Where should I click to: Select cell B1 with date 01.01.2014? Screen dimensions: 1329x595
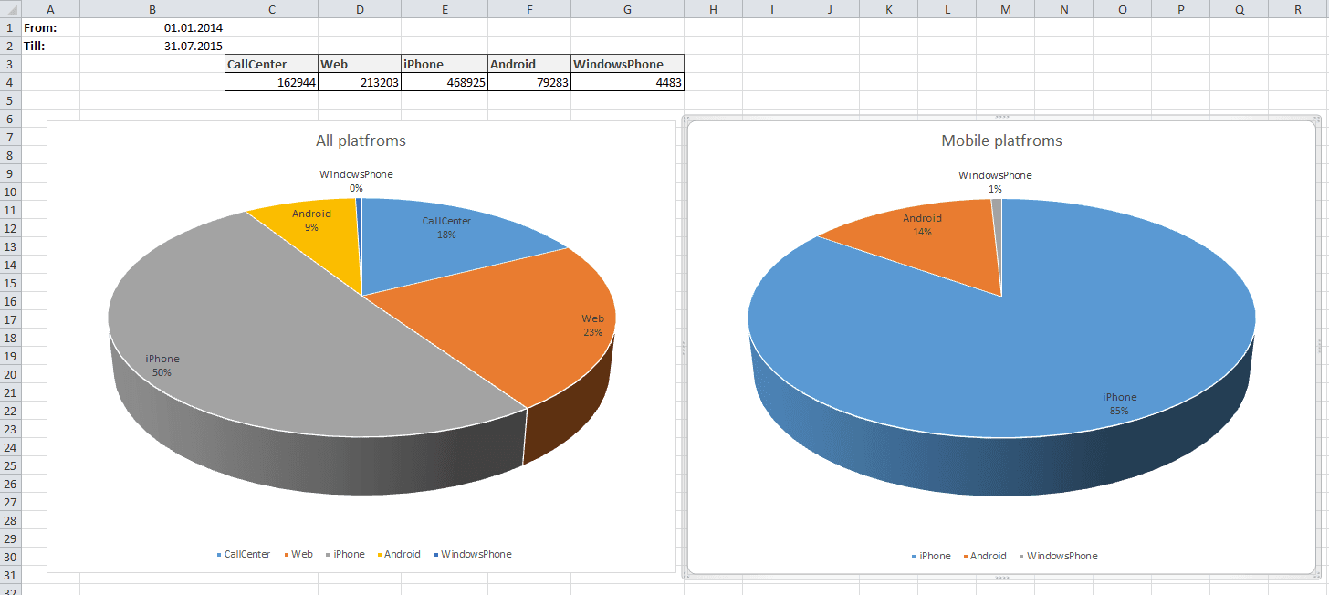coord(152,27)
